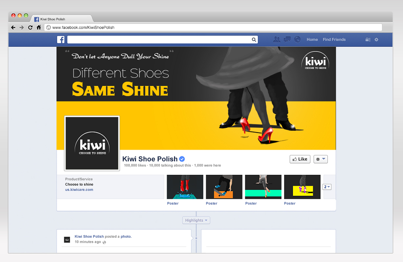
Task: Click the browser reload icon
Action: coord(30,27)
